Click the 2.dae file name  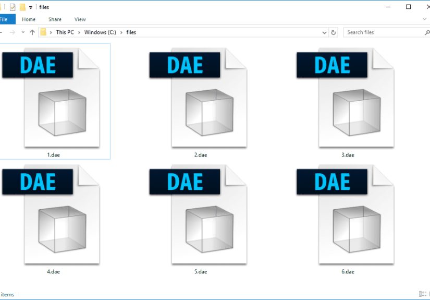[201, 155]
